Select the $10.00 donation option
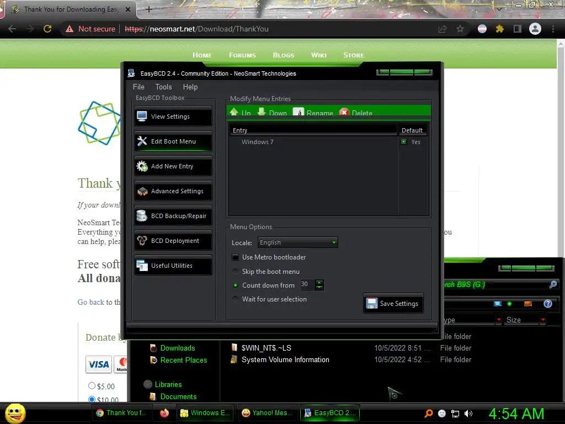The width and height of the screenshot is (565, 424). [x=92, y=399]
